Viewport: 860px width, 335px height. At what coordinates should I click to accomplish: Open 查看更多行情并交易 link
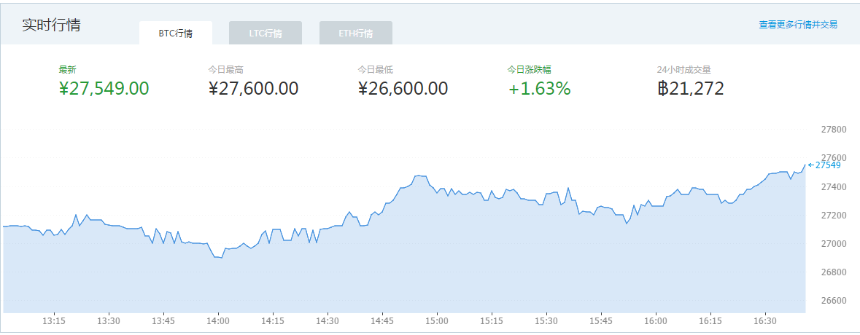(x=798, y=25)
